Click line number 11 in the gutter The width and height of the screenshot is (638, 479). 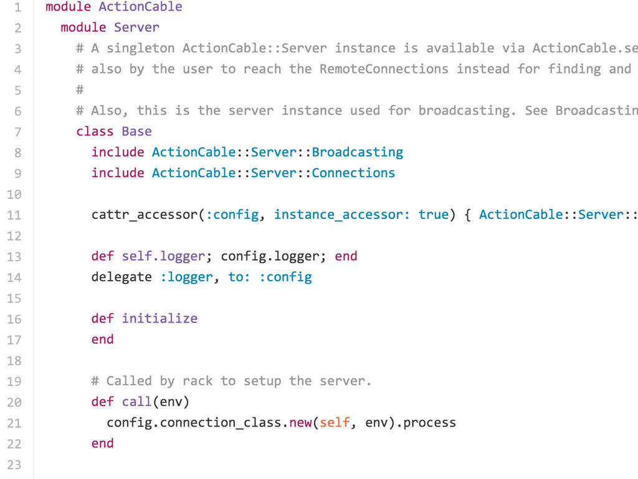(x=14, y=215)
